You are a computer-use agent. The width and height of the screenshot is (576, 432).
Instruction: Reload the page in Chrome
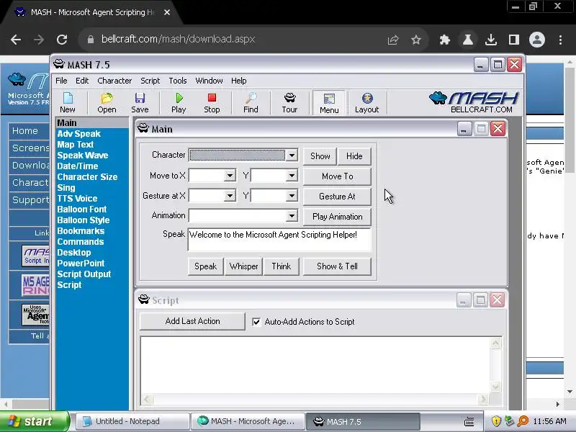click(x=62, y=40)
